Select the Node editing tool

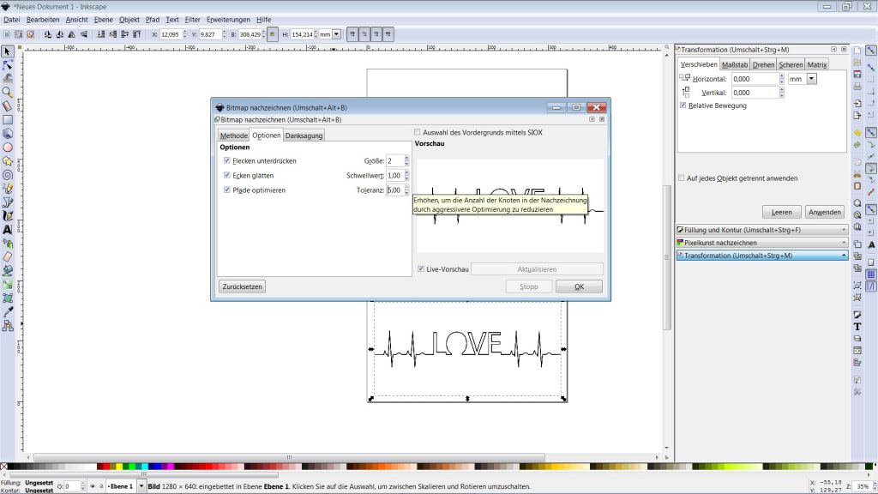8,64
